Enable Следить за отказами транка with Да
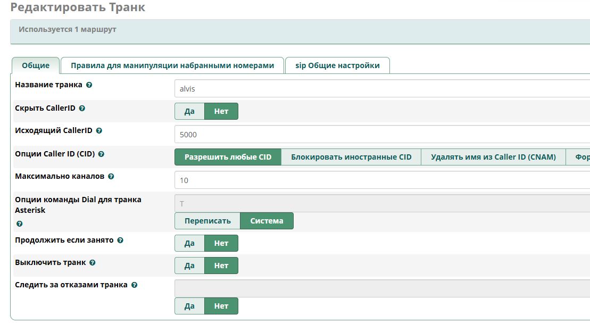Image resolution: width=590 pixels, height=323 pixels. [x=189, y=306]
